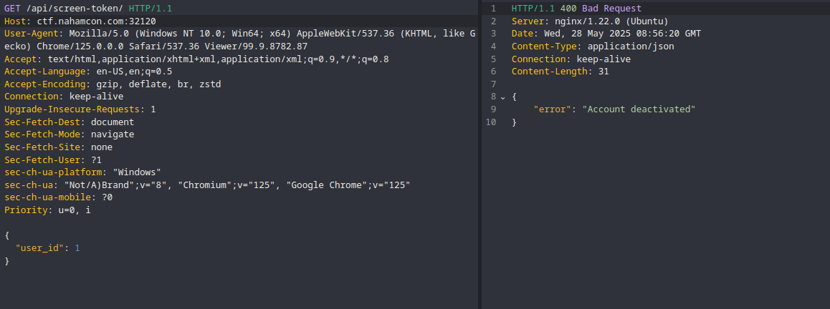Click the Host header value ctf.nahamcon.com:32120
830x309 pixels.
coord(96,21)
